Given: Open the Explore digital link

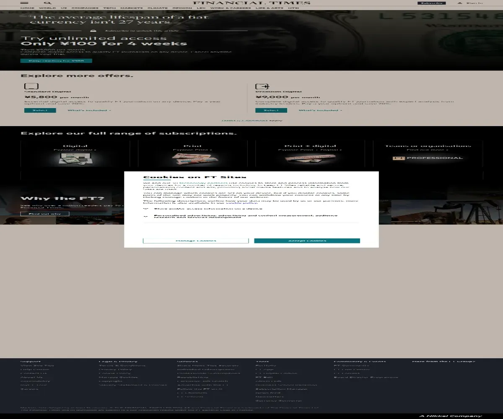Looking at the screenshot, I should click(x=75, y=150).
